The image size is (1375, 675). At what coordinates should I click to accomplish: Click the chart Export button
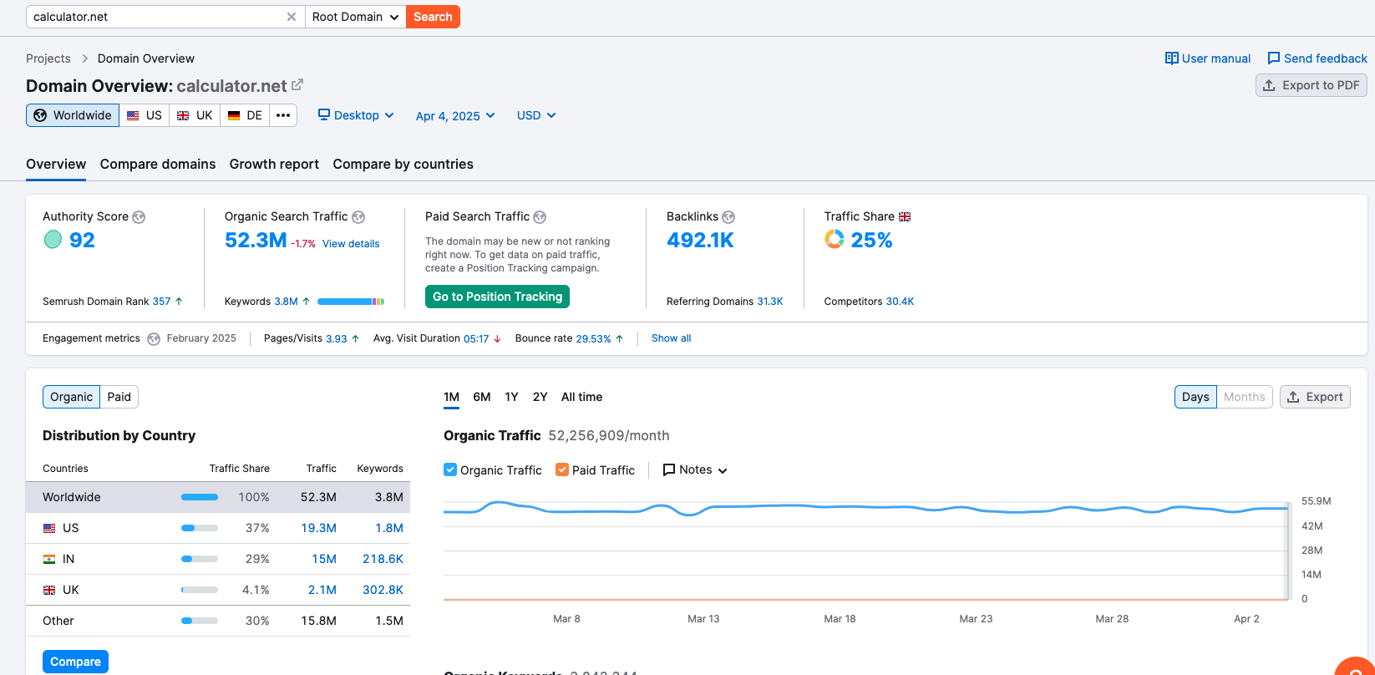coord(1315,397)
